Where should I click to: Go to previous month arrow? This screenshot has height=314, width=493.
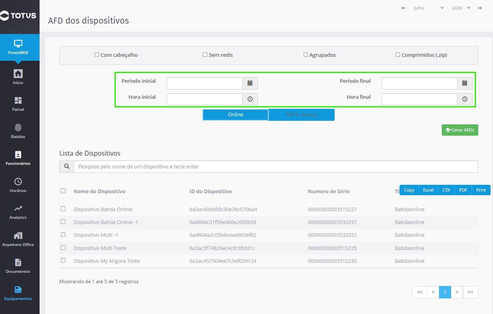[x=403, y=8]
